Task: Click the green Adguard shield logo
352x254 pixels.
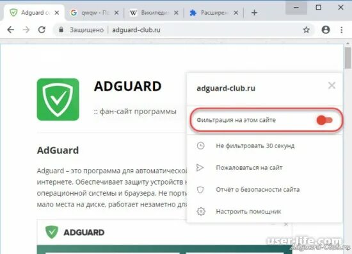Action: 58,99
